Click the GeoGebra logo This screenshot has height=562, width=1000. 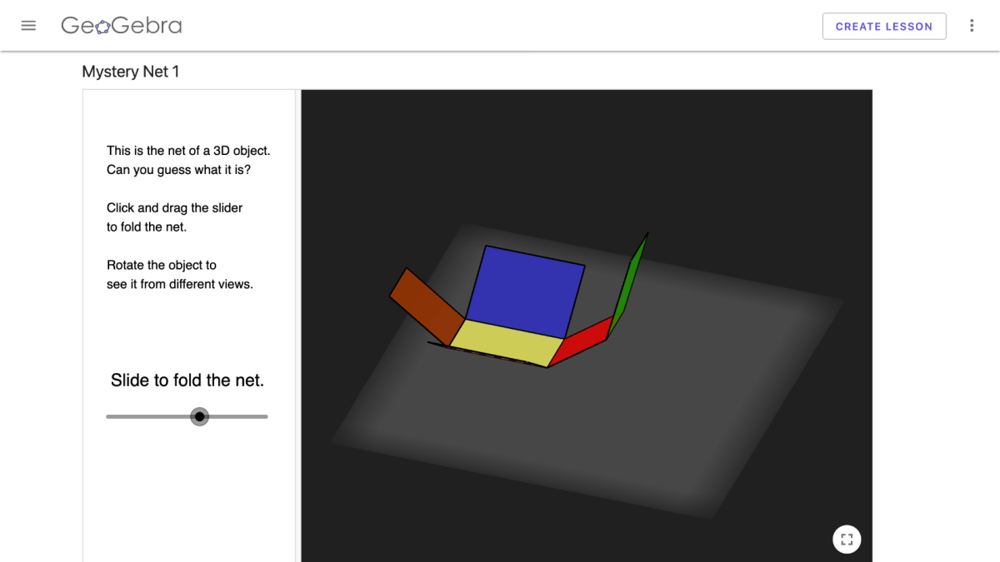[121, 25]
